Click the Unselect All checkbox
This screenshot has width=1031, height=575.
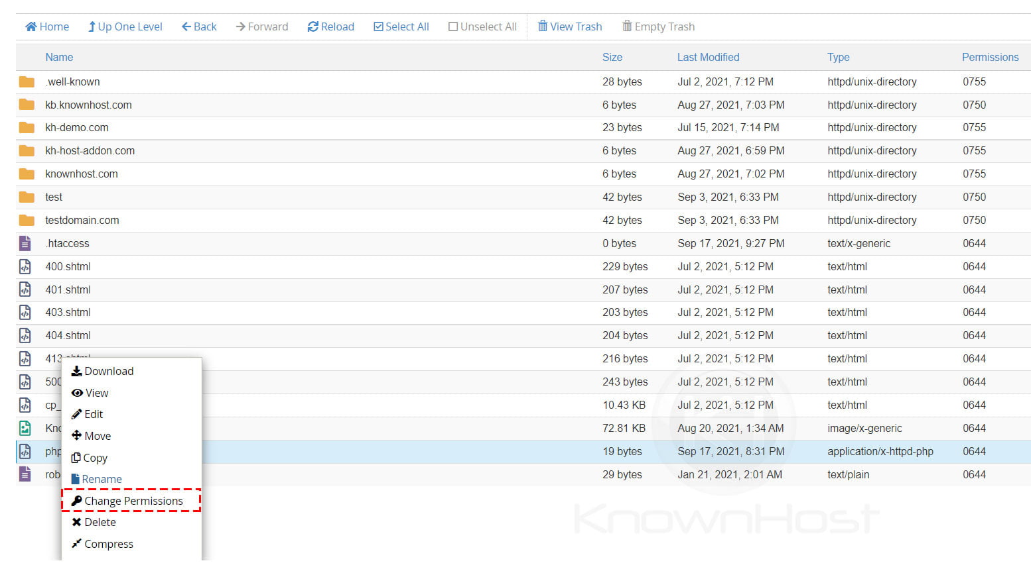coord(454,26)
